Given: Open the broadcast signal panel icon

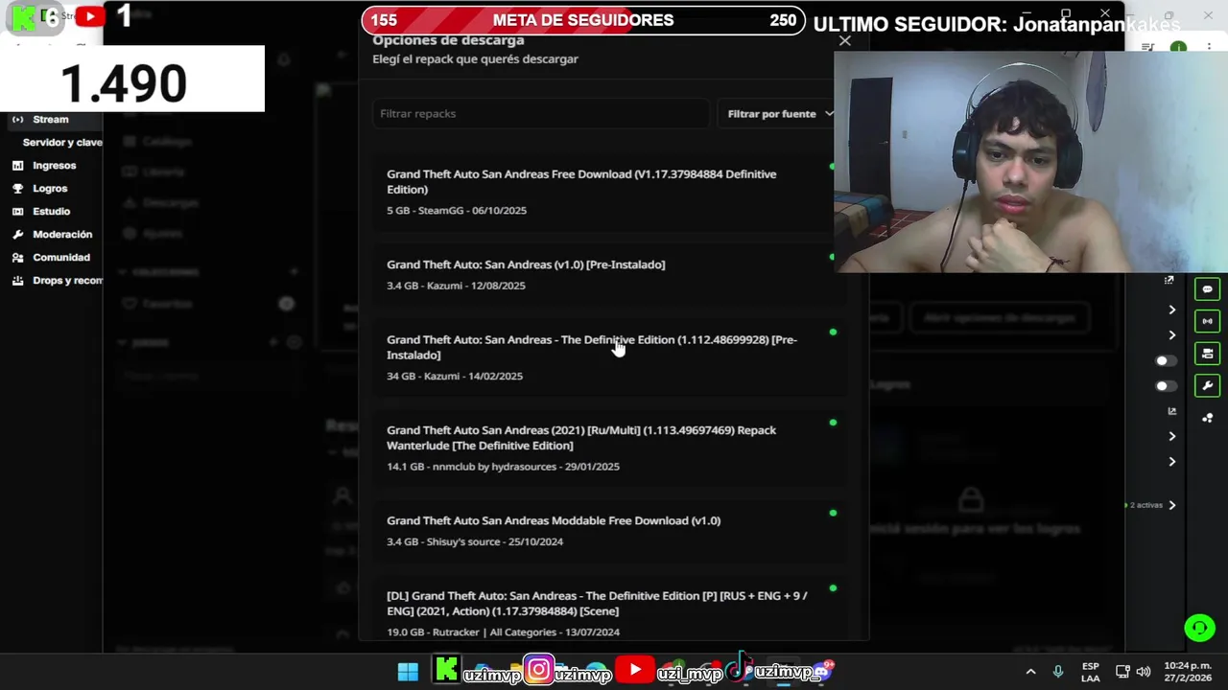Looking at the screenshot, I should tap(1207, 321).
